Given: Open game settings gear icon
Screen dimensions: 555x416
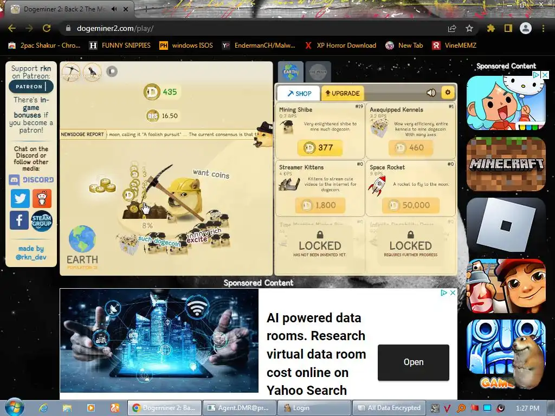Looking at the screenshot, I should click(448, 93).
